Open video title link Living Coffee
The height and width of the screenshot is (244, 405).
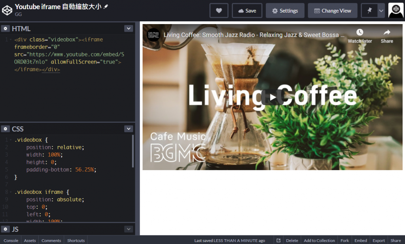coord(254,35)
